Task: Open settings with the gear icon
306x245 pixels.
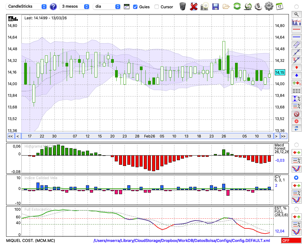Action: coord(269,6)
